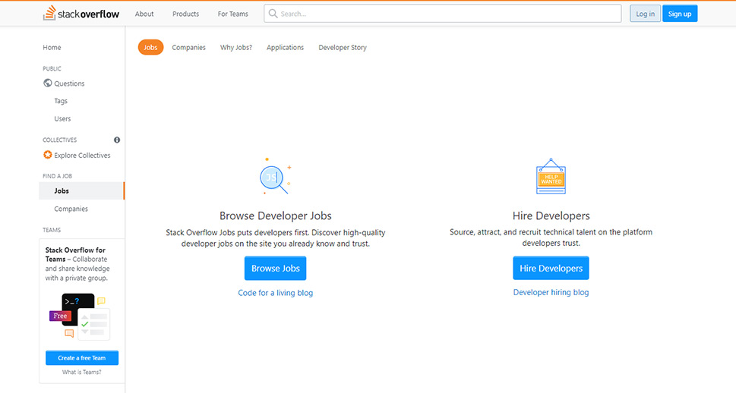736x393 pixels.
Task: Click the Stack Overflow for Teams text
Action: click(x=75, y=254)
